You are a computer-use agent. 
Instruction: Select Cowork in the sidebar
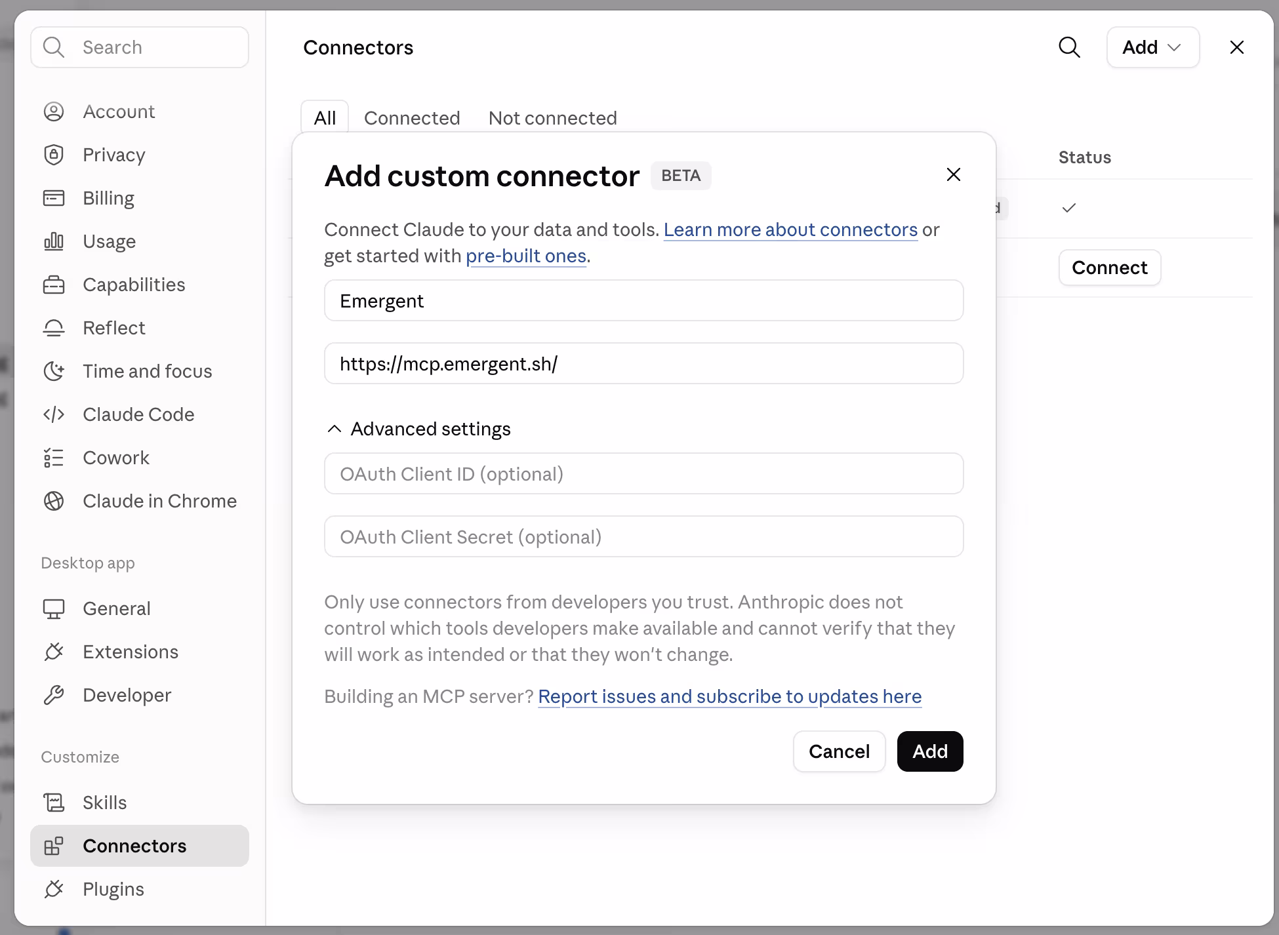tap(140, 458)
